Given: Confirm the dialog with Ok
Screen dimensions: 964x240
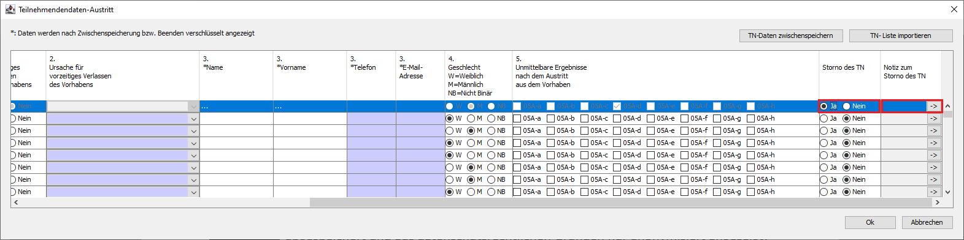Looking at the screenshot, I should 870,222.
